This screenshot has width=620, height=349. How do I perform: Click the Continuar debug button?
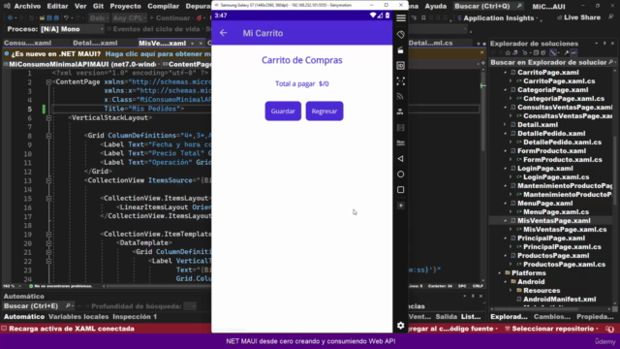point(170,18)
